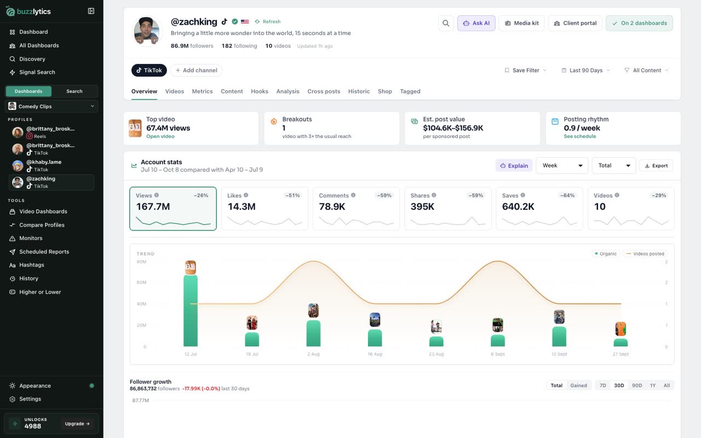Click the Likes info icon
This screenshot has height=438, width=701.
point(246,195)
